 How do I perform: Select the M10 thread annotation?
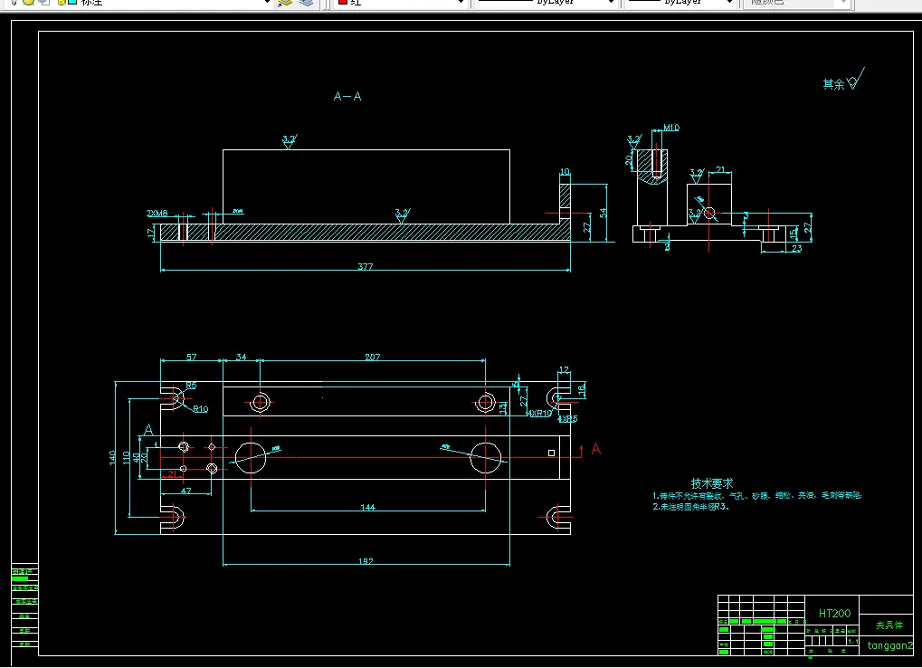[x=670, y=129]
